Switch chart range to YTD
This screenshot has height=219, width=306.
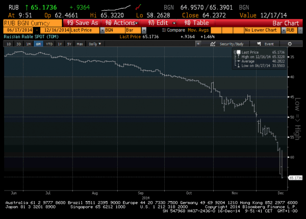pyautogui.click(x=49, y=44)
